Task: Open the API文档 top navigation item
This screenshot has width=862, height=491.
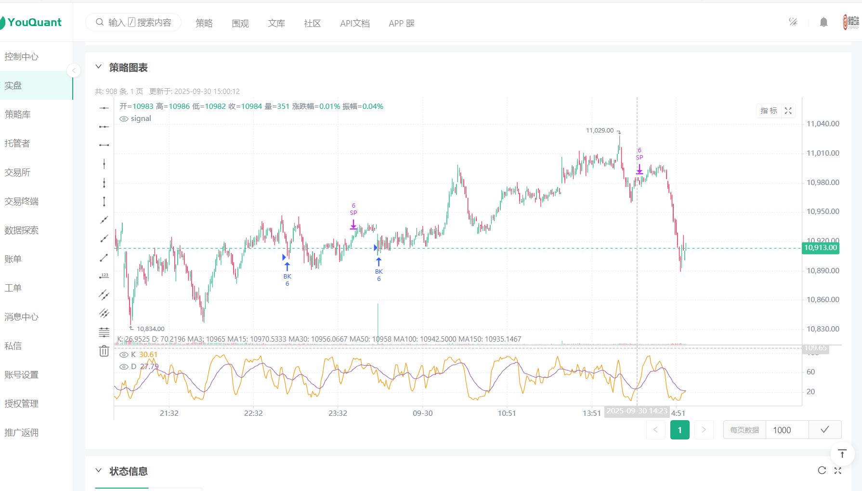Action: 354,23
